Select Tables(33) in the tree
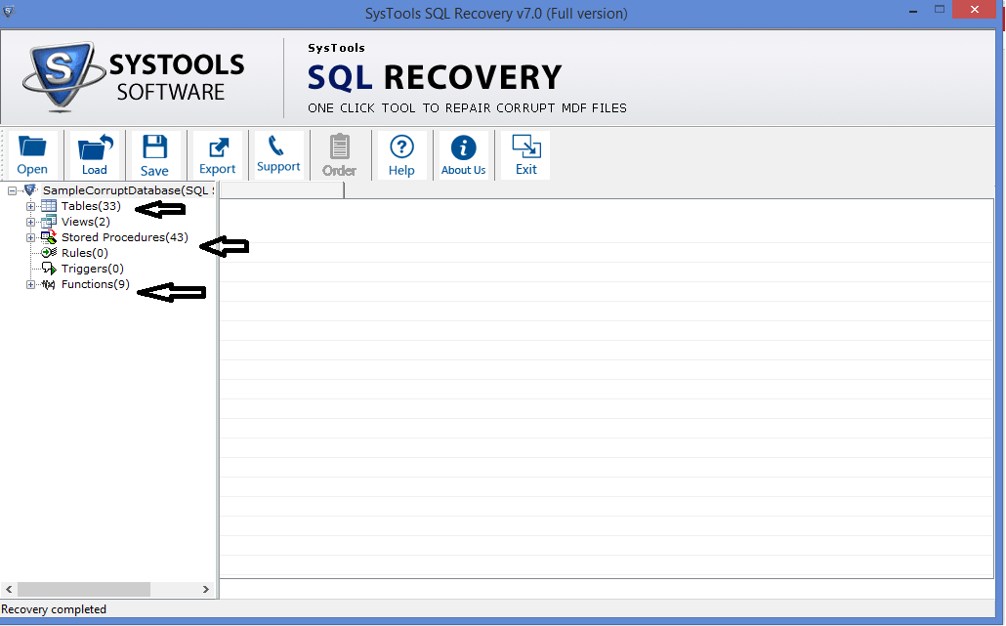This screenshot has width=1006, height=626. tap(91, 206)
